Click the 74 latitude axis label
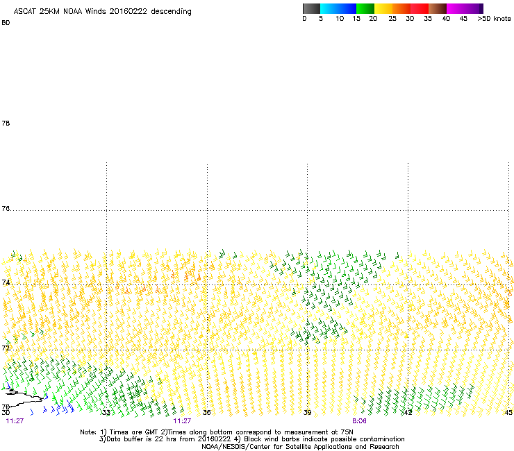 coord(6,282)
